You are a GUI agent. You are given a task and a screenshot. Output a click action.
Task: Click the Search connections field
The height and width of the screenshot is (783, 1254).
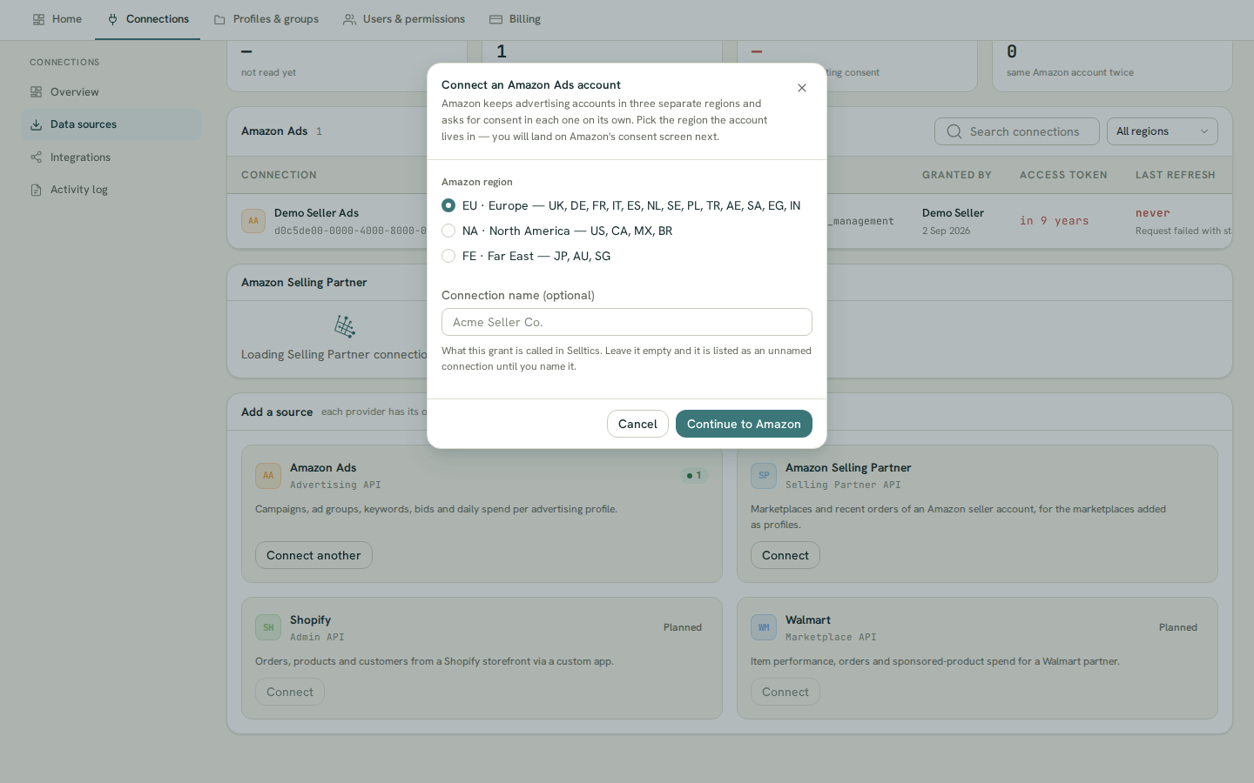tap(1016, 131)
